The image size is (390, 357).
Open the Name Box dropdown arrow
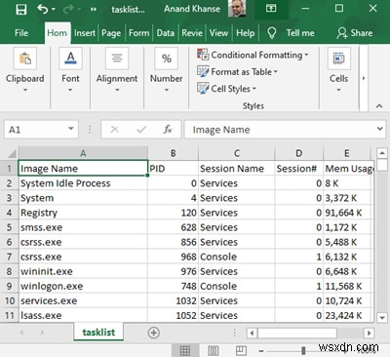tap(71, 129)
